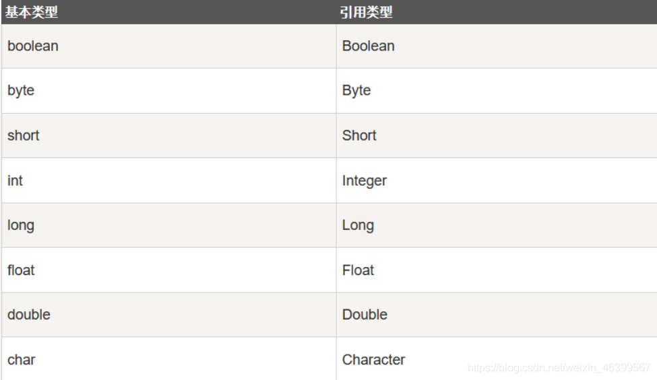Click the float cell
The height and width of the screenshot is (380, 657).
(169, 270)
